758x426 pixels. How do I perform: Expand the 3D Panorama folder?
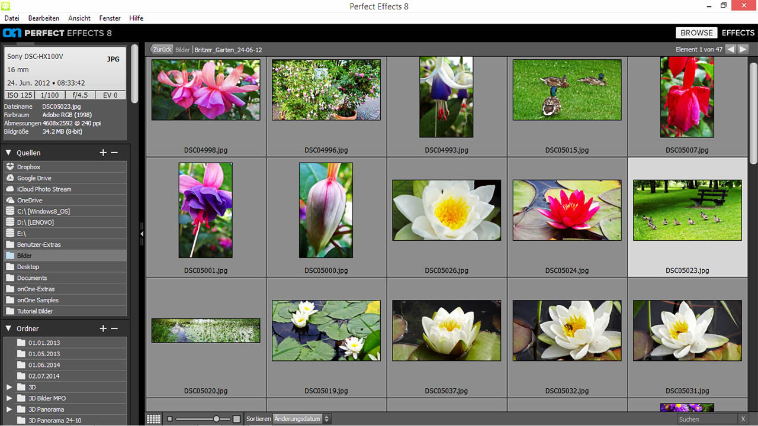click(x=9, y=409)
